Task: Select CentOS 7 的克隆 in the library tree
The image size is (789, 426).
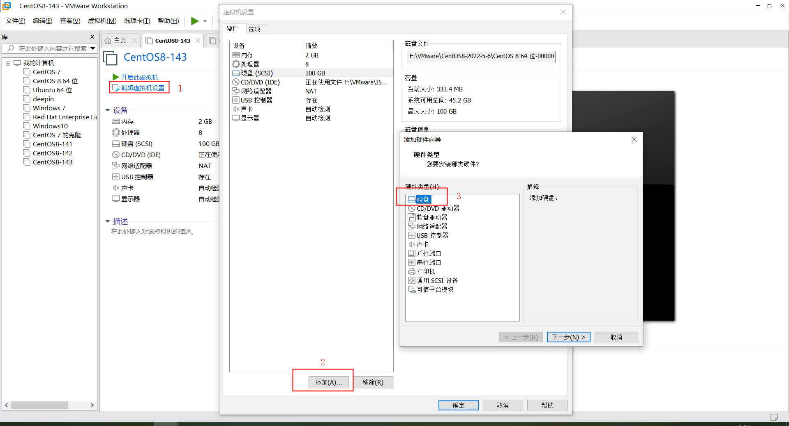Action: click(x=57, y=135)
